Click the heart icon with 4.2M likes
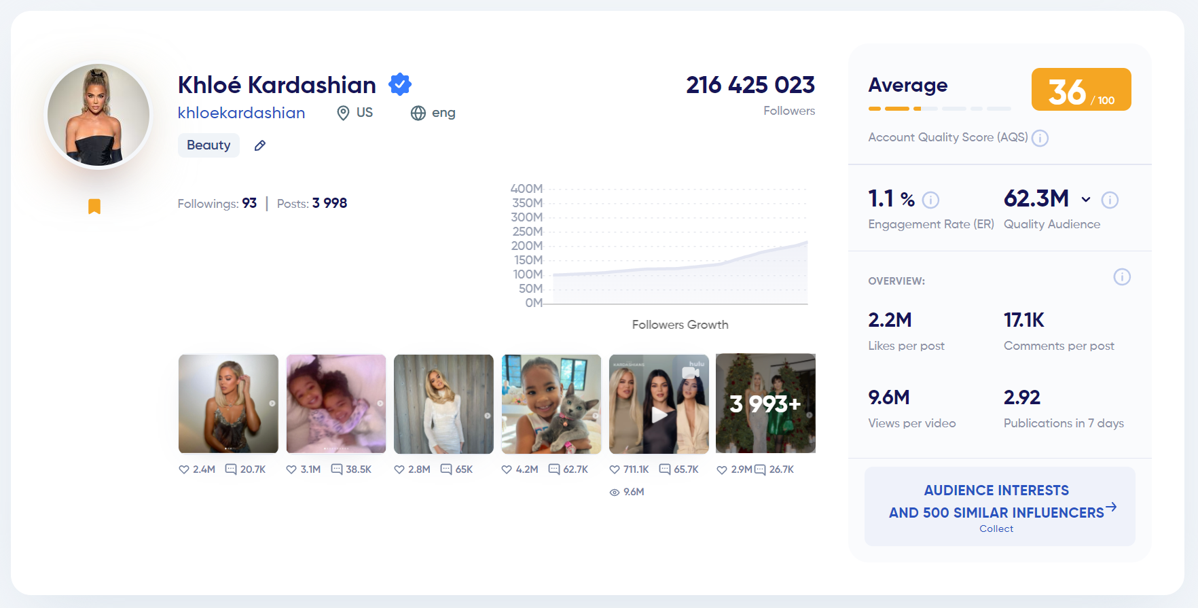Image resolution: width=1198 pixels, height=608 pixels. point(507,469)
